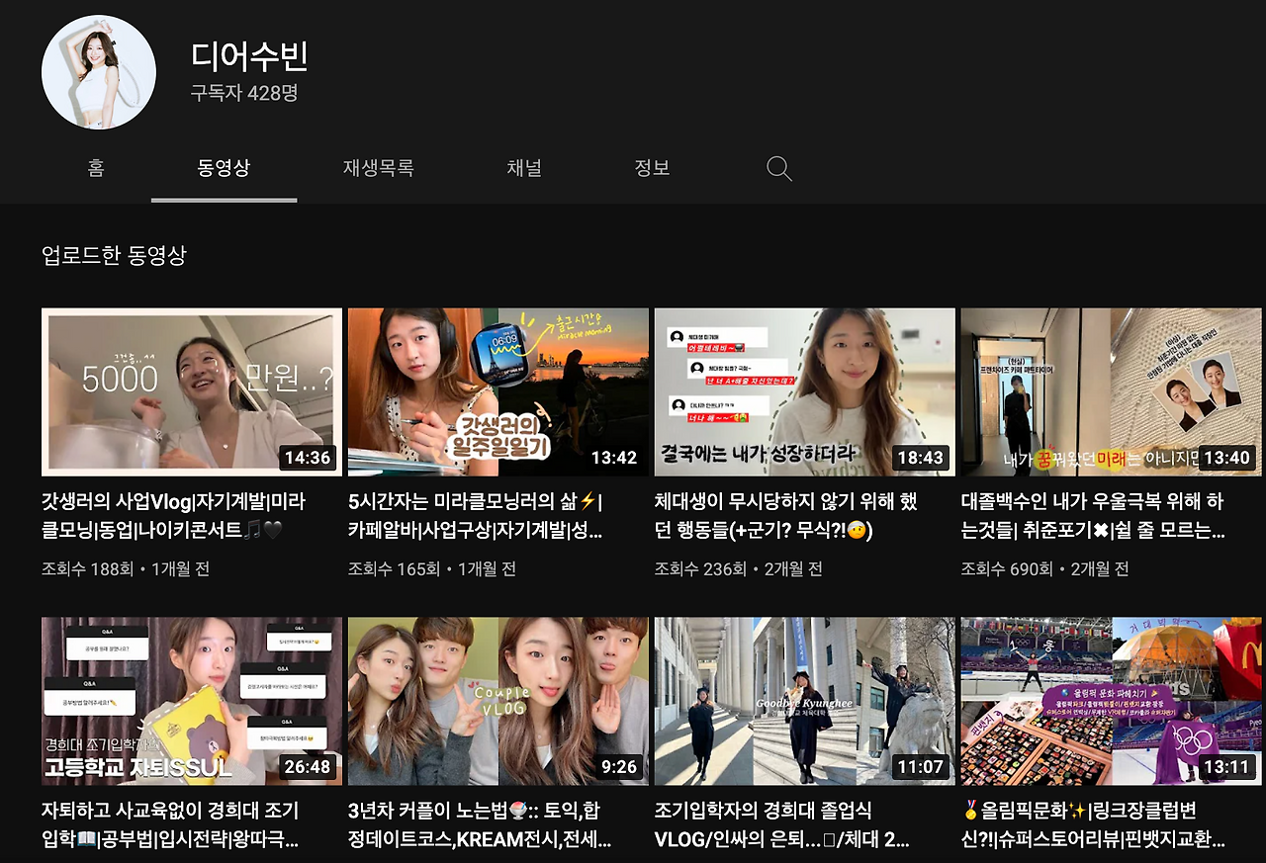Open the channel search icon
The image size is (1266, 863).
(x=777, y=168)
